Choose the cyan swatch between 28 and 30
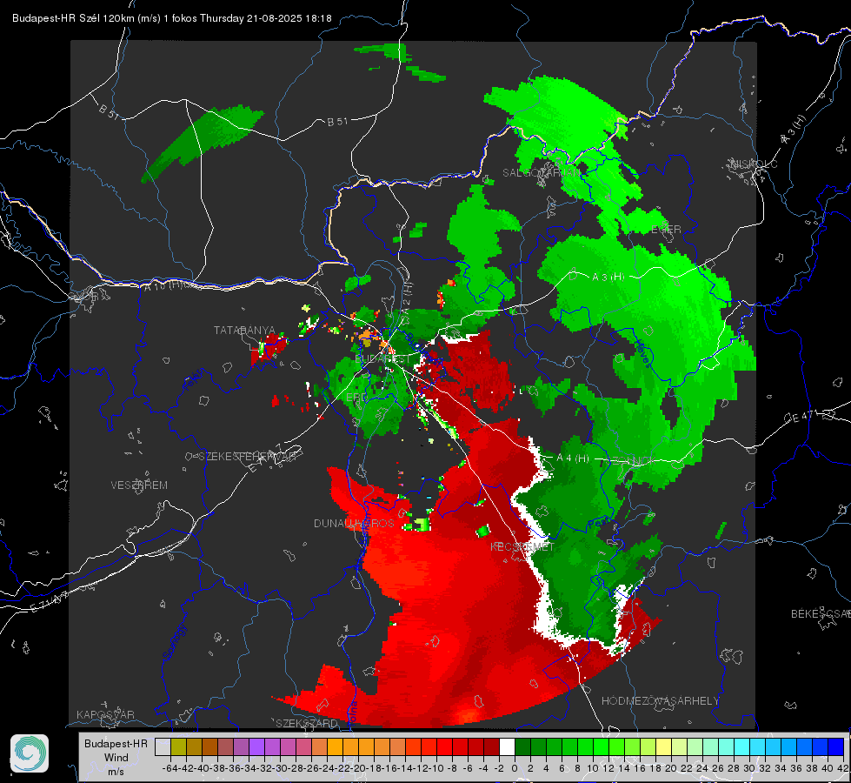The image size is (851, 783). (742, 746)
